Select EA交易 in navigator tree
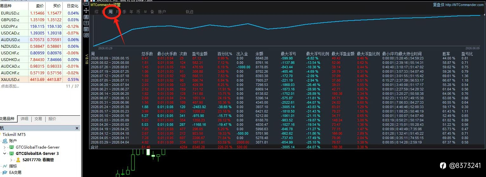Viewport: 486px width, 177px height. 15,173
